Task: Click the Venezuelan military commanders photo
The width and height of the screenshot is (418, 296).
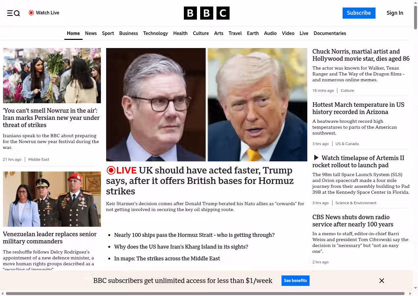Action: point(52,199)
